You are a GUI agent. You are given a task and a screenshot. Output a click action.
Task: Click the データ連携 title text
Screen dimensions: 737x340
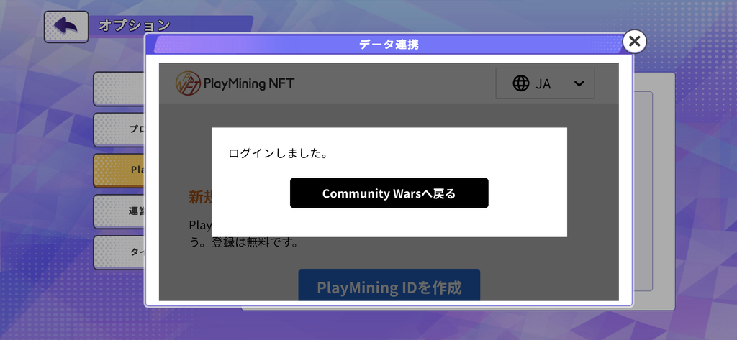389,45
